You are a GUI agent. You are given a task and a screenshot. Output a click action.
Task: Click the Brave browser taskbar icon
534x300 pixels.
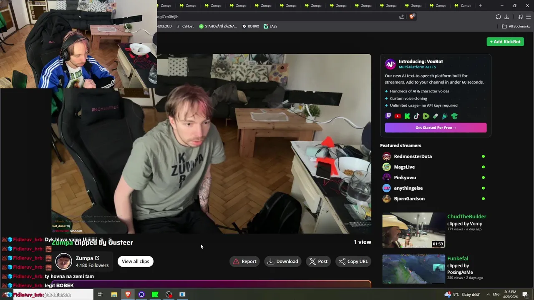[128, 295]
